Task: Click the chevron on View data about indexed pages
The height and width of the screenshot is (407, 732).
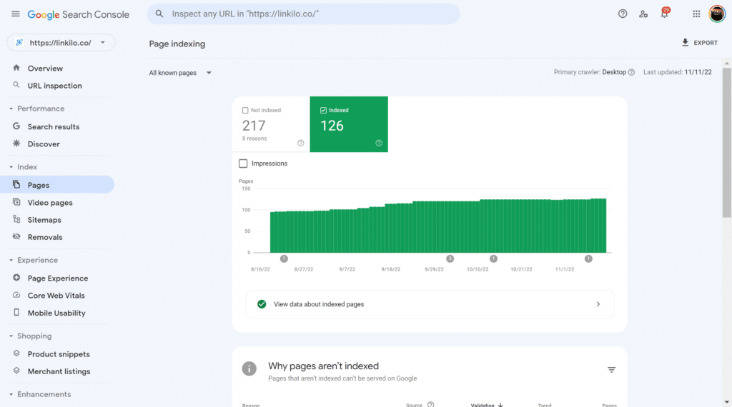Action: tap(598, 304)
